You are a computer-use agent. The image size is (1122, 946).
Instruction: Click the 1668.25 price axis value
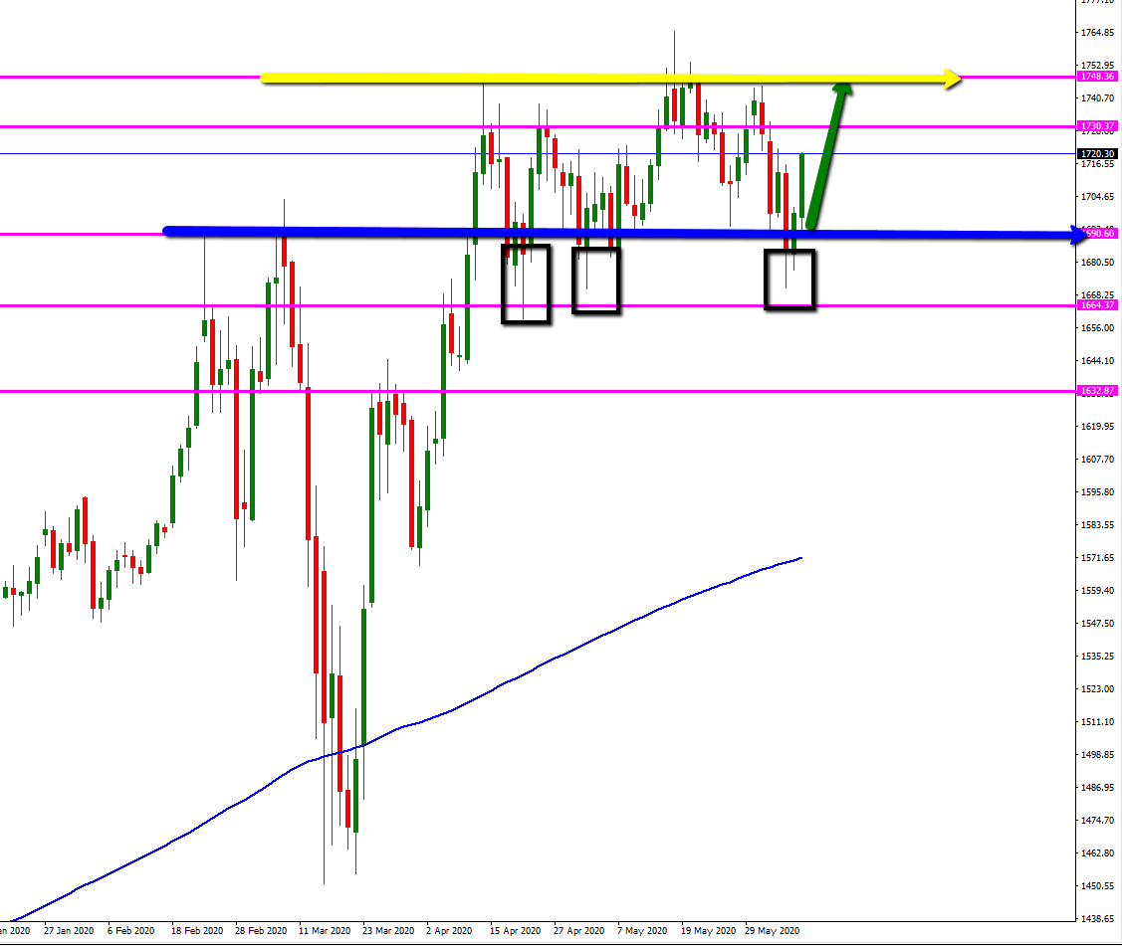tap(1097, 294)
